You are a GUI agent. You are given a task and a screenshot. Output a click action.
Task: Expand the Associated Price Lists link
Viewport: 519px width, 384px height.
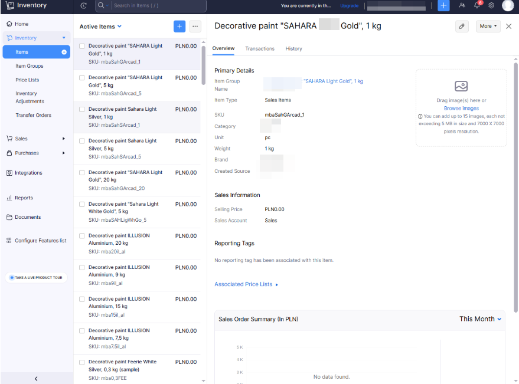pyautogui.click(x=246, y=284)
